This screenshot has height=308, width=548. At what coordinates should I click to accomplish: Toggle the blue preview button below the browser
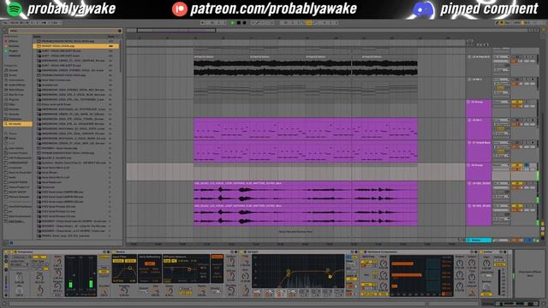tap(11, 243)
